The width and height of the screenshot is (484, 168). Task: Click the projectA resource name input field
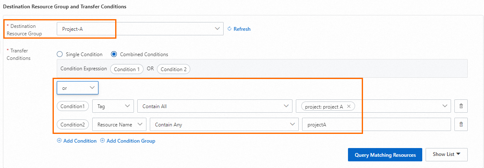click(x=376, y=124)
